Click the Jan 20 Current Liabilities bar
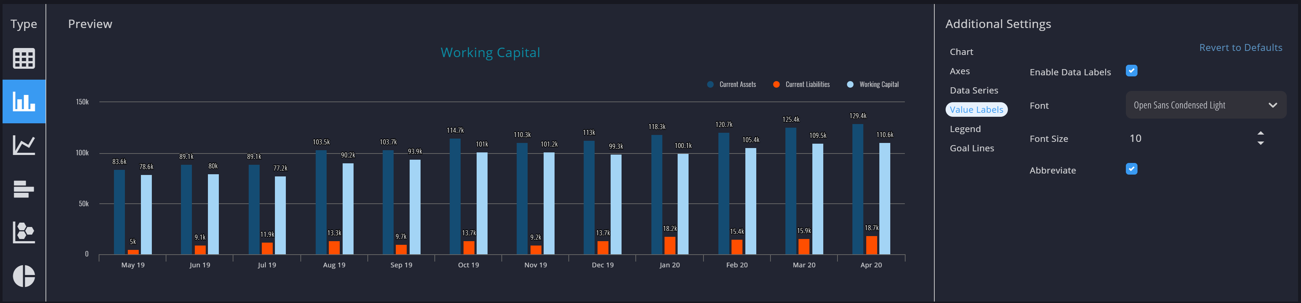Image resolution: width=1301 pixels, height=303 pixels. pos(670,246)
